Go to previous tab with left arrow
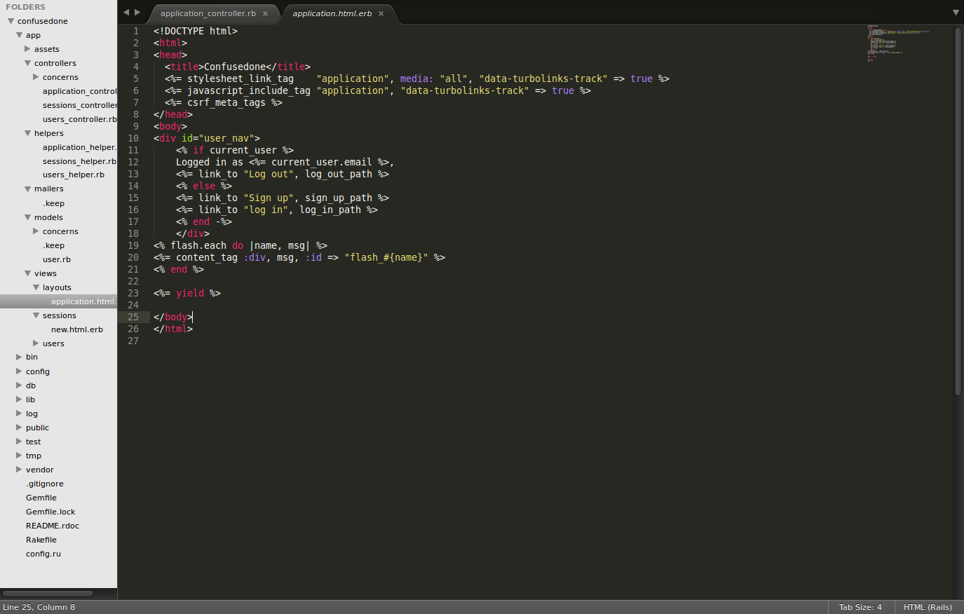This screenshot has height=614, width=964. (126, 12)
